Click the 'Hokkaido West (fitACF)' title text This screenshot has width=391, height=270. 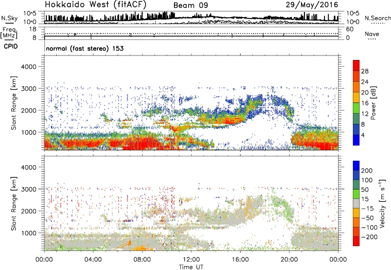(95, 5)
